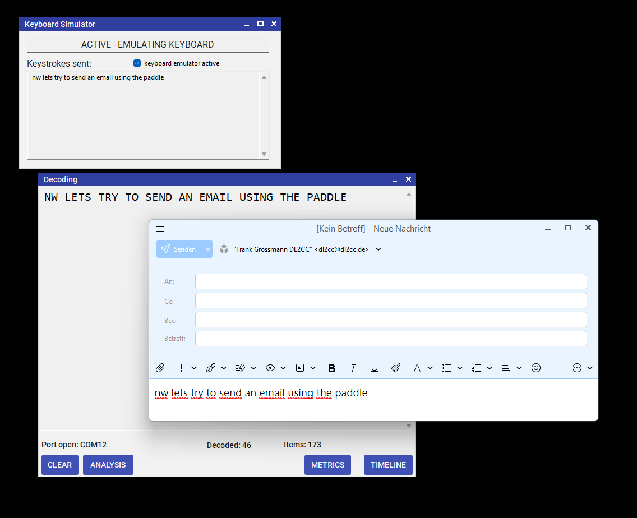
Task: Click the Betreff subject field
Action: pyautogui.click(x=391, y=339)
